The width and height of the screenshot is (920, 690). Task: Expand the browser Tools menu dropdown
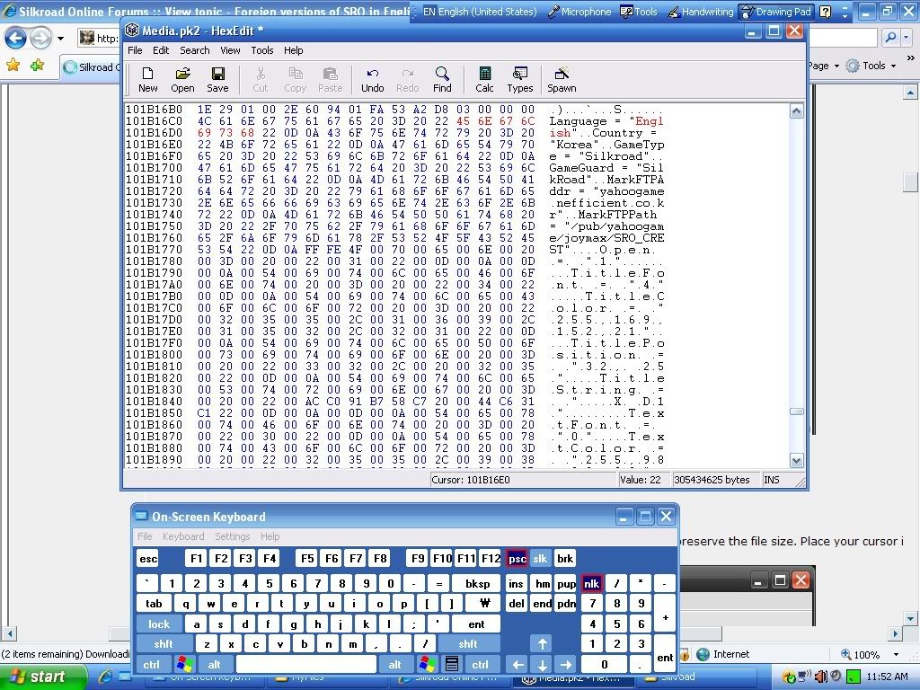[x=894, y=66]
